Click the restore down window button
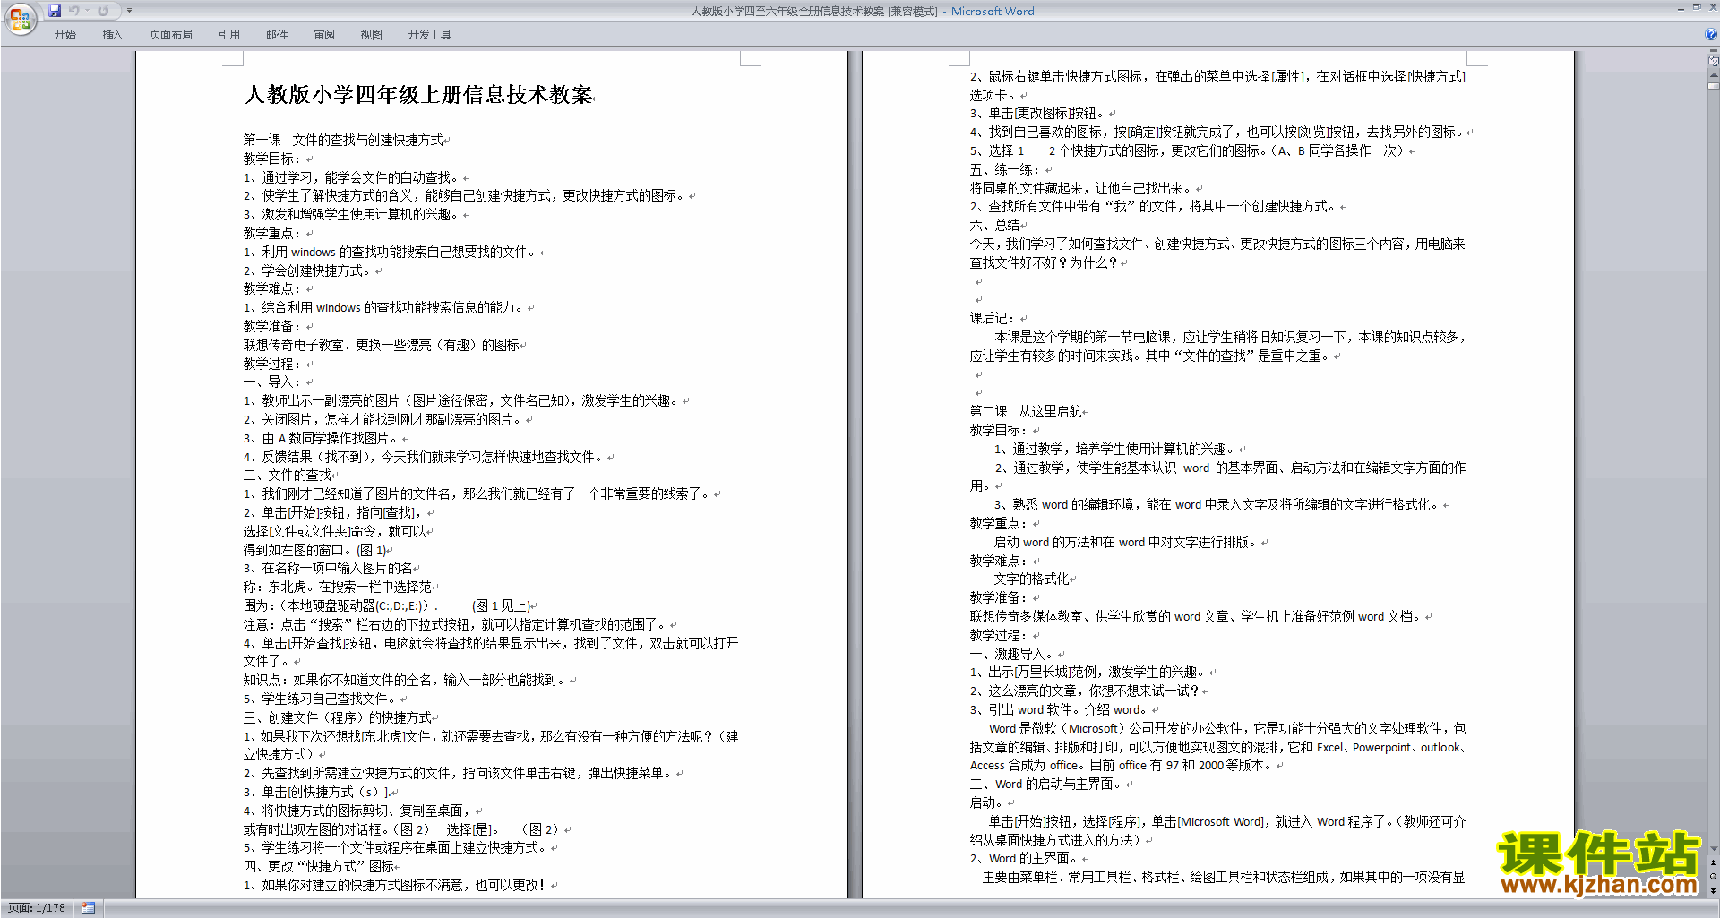The width and height of the screenshot is (1720, 918). click(x=1697, y=7)
